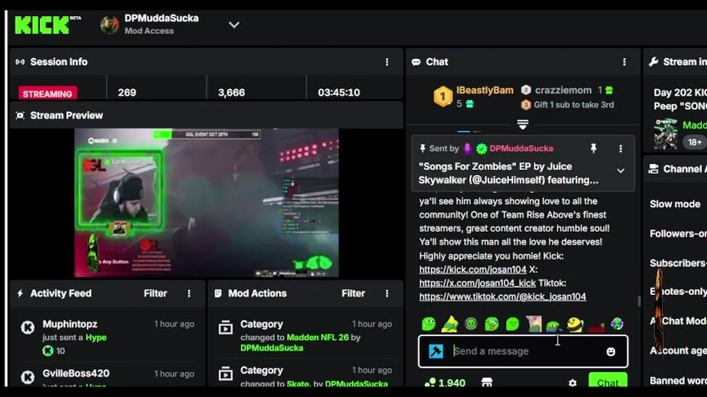The height and width of the screenshot is (397, 707).
Task: Open the Activity Feed Filter
Action: (x=155, y=293)
